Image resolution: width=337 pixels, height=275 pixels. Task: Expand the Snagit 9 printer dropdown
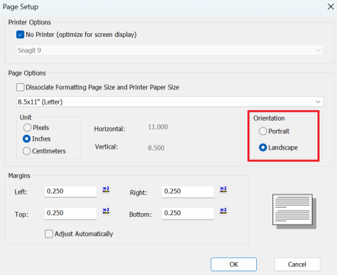[170, 51]
